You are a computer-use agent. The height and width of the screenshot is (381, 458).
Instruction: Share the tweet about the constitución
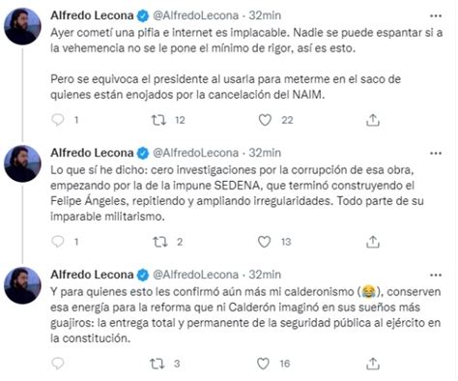(373, 364)
